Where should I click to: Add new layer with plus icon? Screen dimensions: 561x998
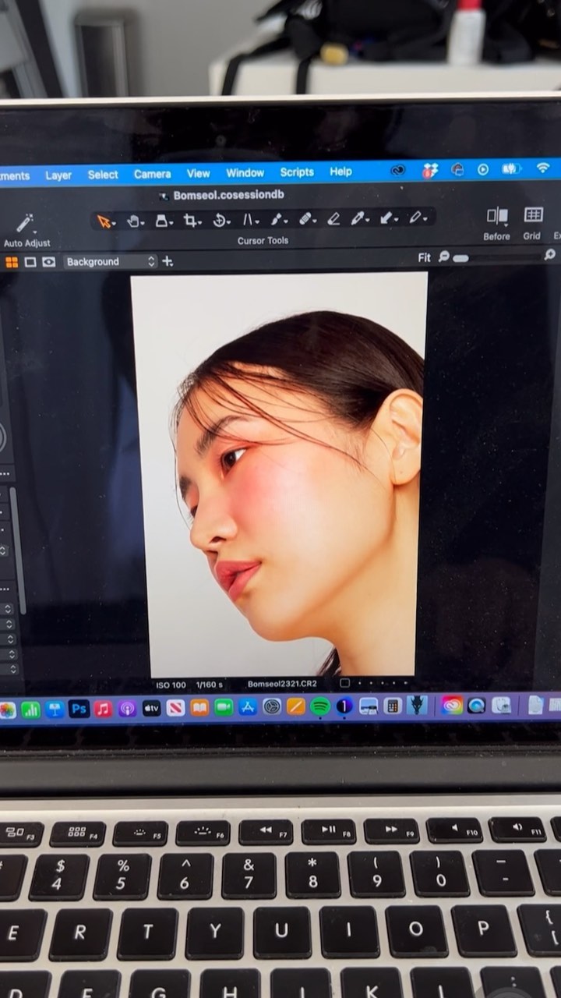click(168, 261)
